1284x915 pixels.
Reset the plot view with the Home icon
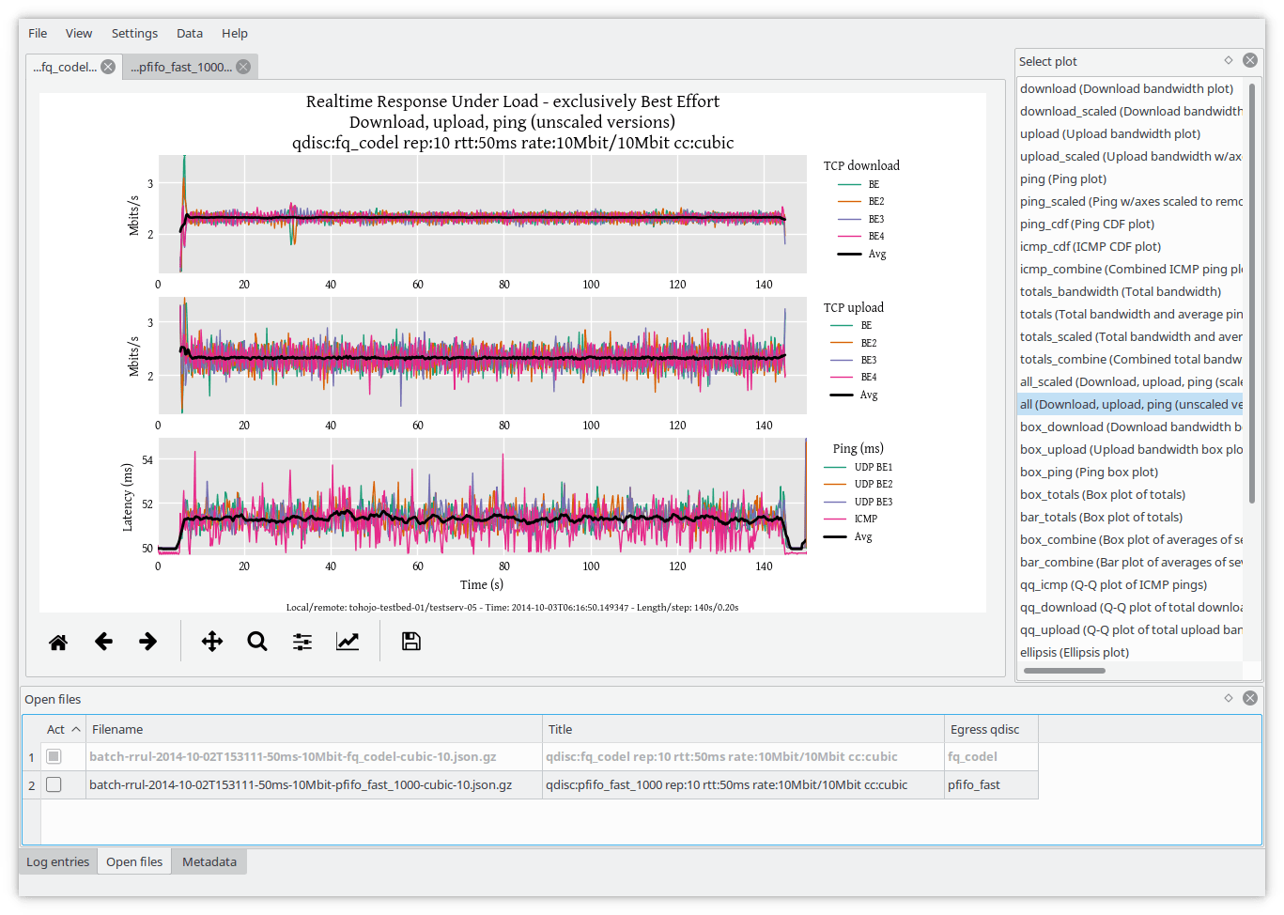click(57, 641)
